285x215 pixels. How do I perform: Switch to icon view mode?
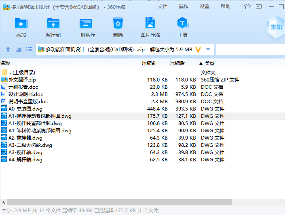19,49
